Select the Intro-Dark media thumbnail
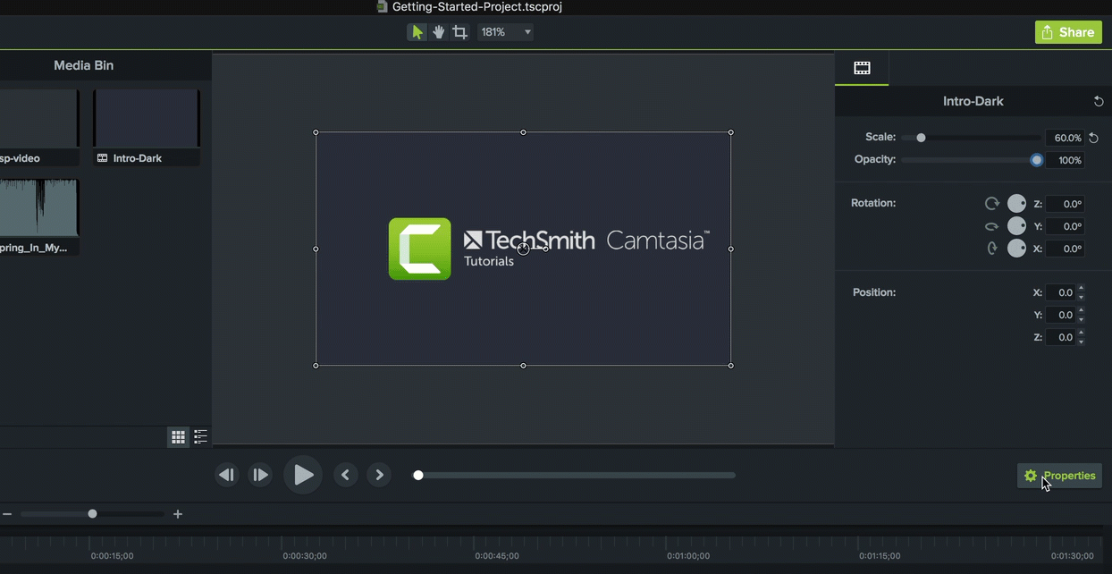This screenshot has height=574, width=1112. [x=147, y=118]
